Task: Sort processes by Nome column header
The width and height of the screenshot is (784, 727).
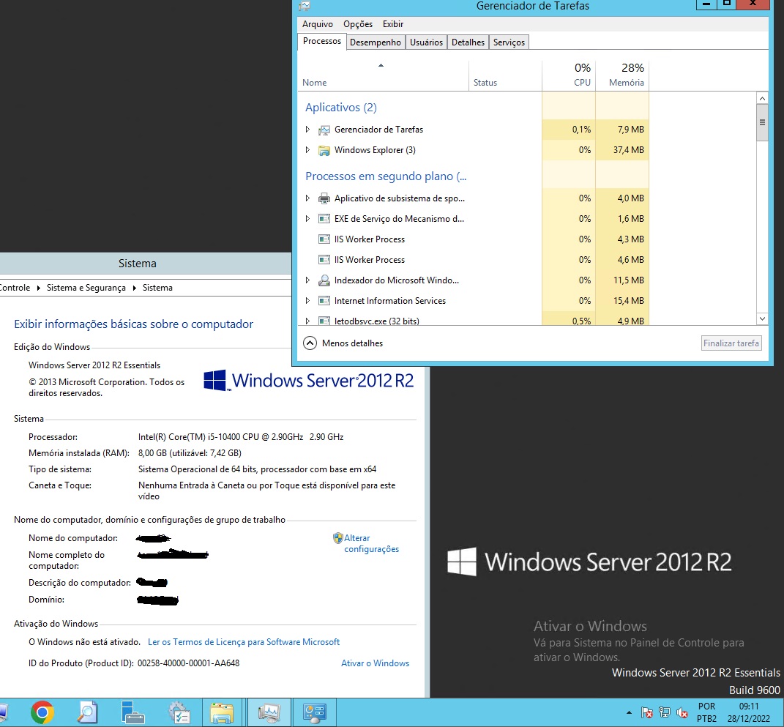Action: click(384, 76)
